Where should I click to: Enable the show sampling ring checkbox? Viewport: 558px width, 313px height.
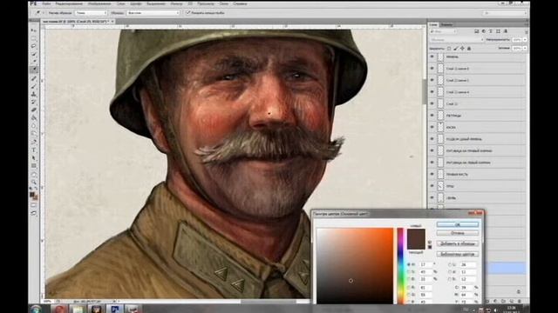(x=188, y=13)
